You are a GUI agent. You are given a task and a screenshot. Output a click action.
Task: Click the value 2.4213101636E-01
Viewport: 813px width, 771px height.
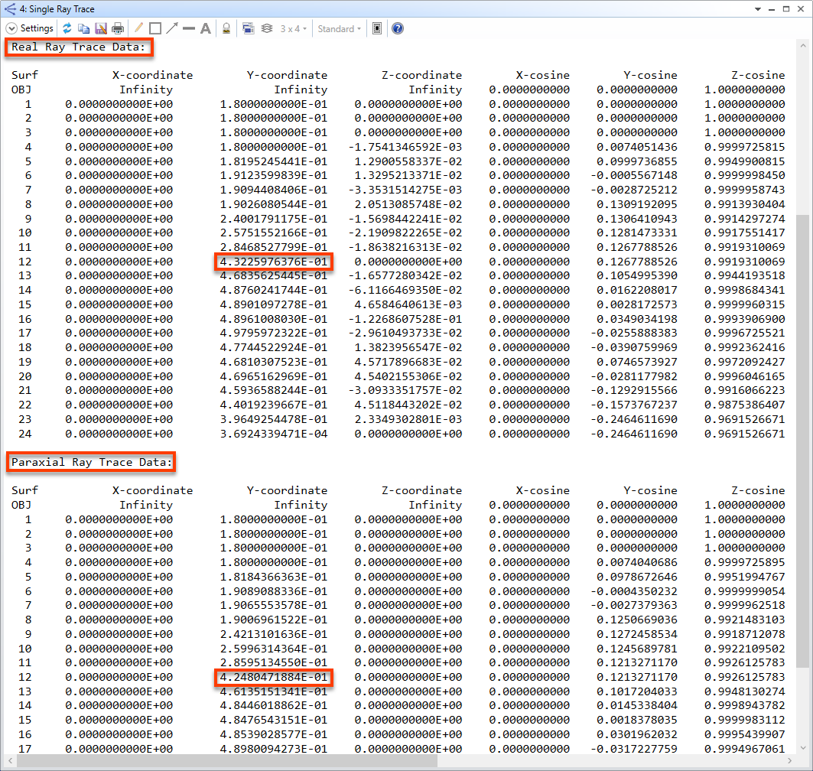pyautogui.click(x=273, y=635)
